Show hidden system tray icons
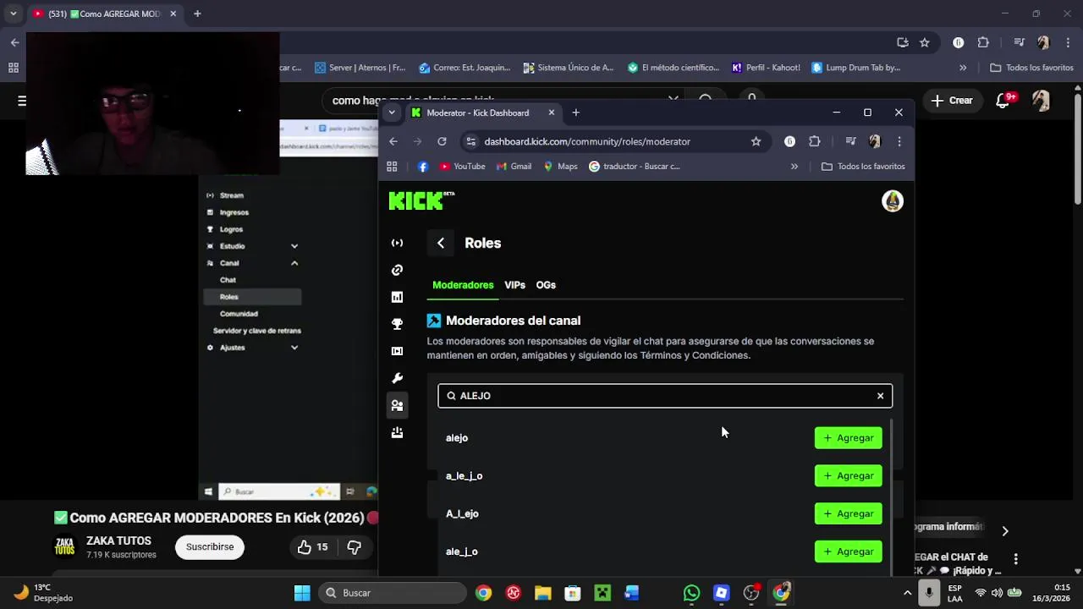 tap(907, 593)
